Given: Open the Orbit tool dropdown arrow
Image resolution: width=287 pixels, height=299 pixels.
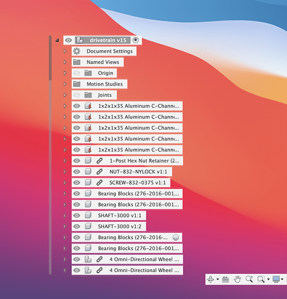Looking at the screenshot, I should pyautogui.click(x=218, y=279).
